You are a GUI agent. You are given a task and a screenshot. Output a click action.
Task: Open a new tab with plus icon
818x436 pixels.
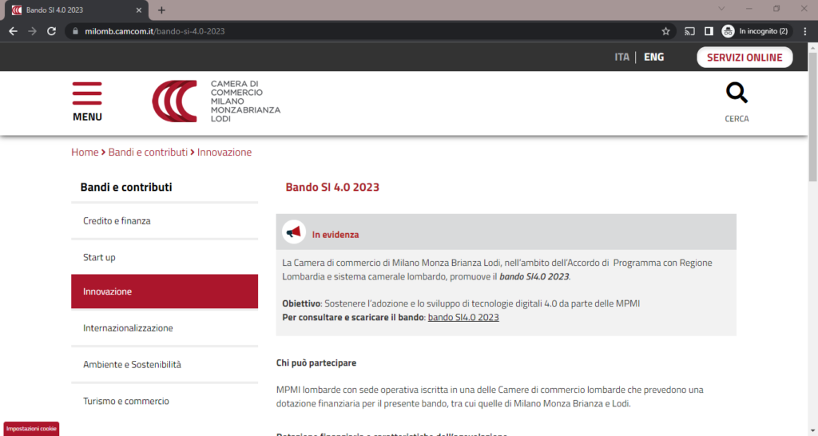coord(161,10)
